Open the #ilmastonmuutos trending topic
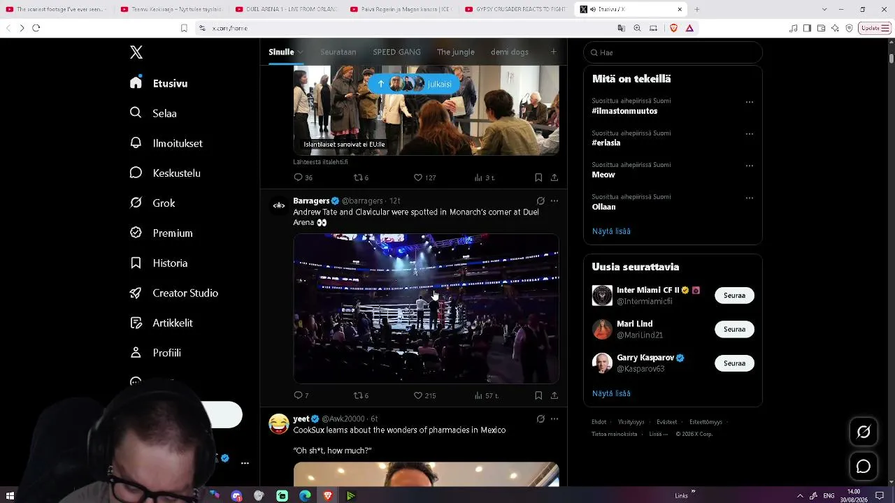Screen dimensions: 895x503 pyautogui.click(x=624, y=111)
